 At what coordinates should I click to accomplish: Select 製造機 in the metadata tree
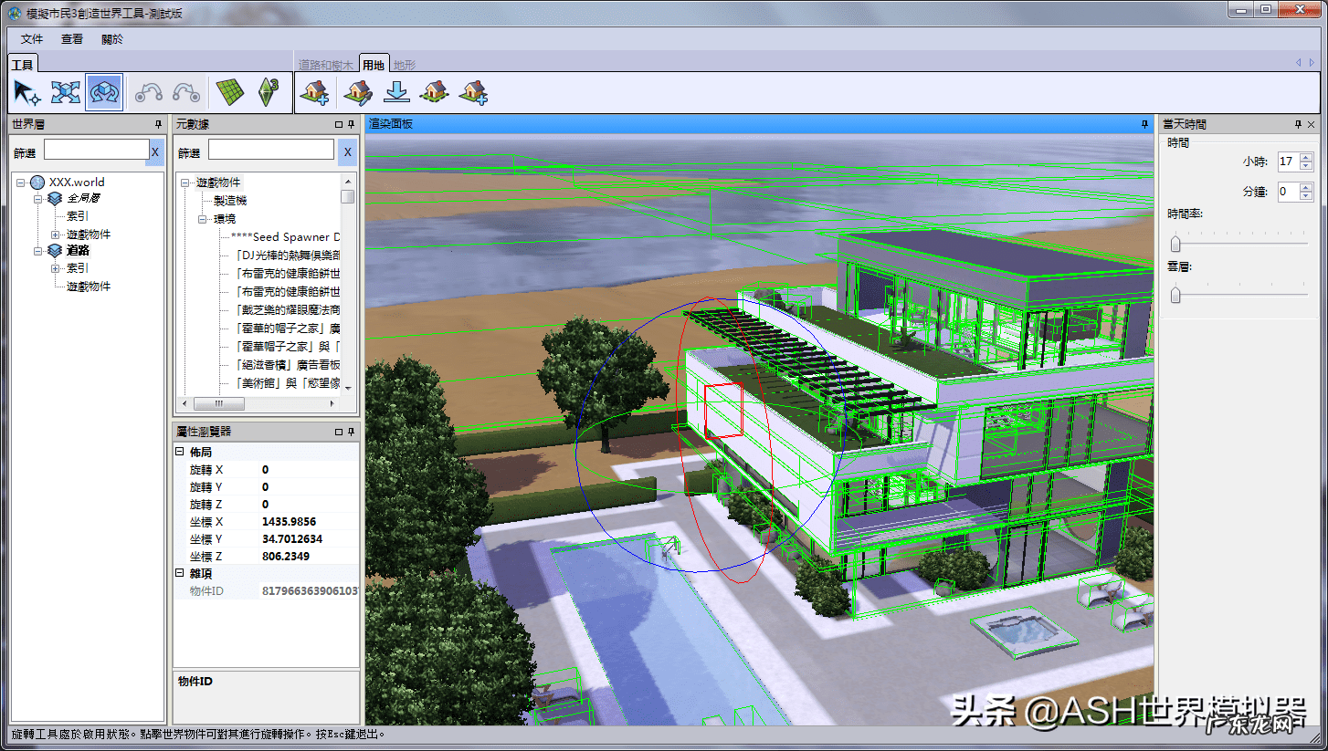point(230,201)
